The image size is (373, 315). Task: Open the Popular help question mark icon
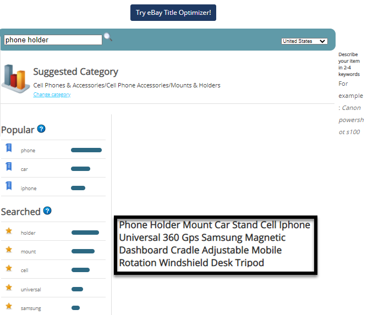click(x=41, y=129)
